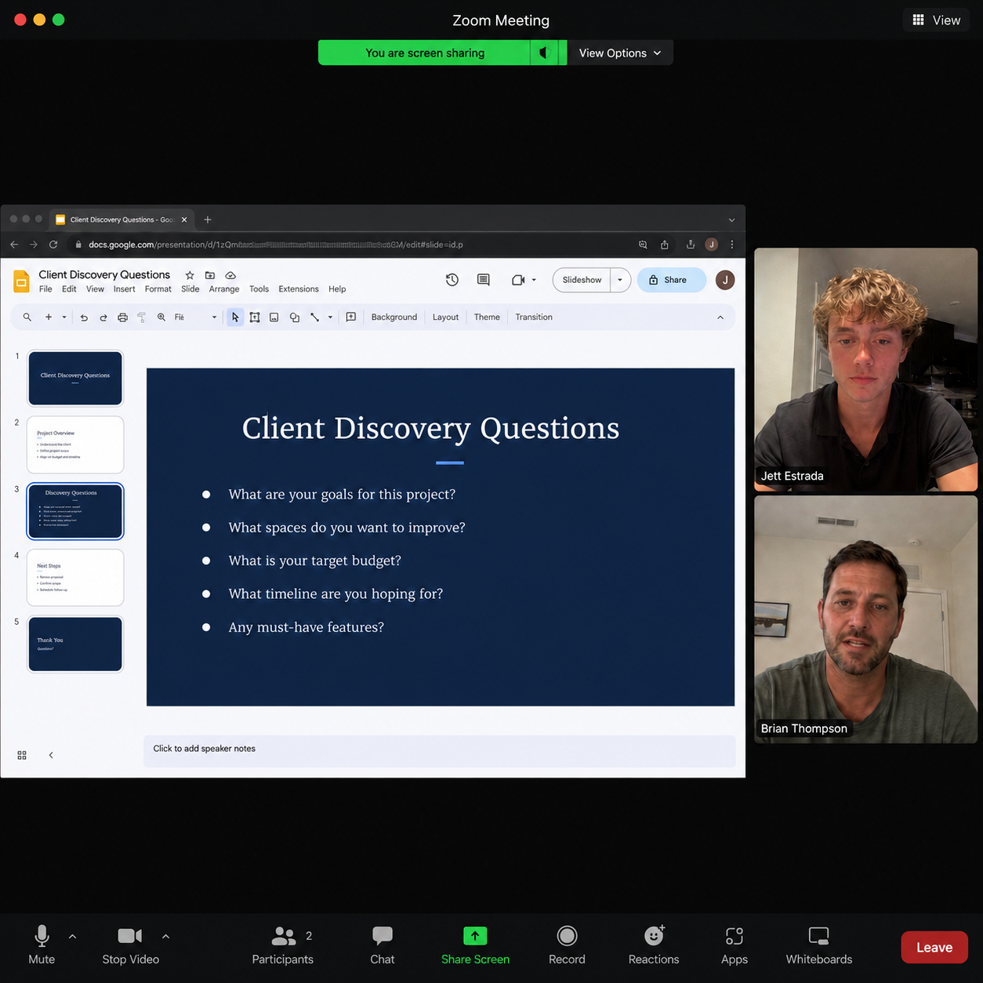Collapse the Slides toolbar with chevron
The image size is (983, 983).
coord(720,317)
